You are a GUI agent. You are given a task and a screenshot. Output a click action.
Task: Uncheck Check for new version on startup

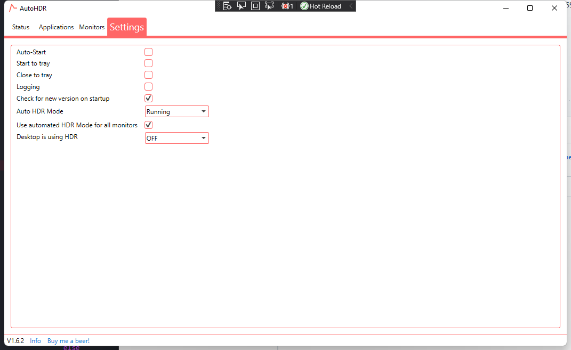[x=149, y=98]
